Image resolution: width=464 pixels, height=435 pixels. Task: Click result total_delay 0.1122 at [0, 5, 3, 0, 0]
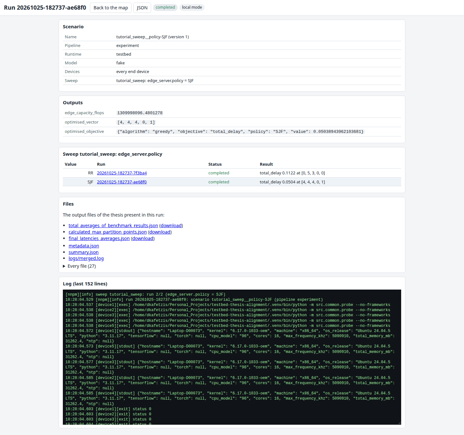292,173
